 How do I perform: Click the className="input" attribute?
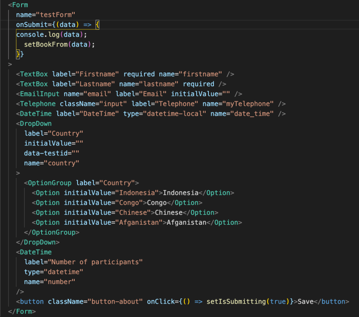93,104
